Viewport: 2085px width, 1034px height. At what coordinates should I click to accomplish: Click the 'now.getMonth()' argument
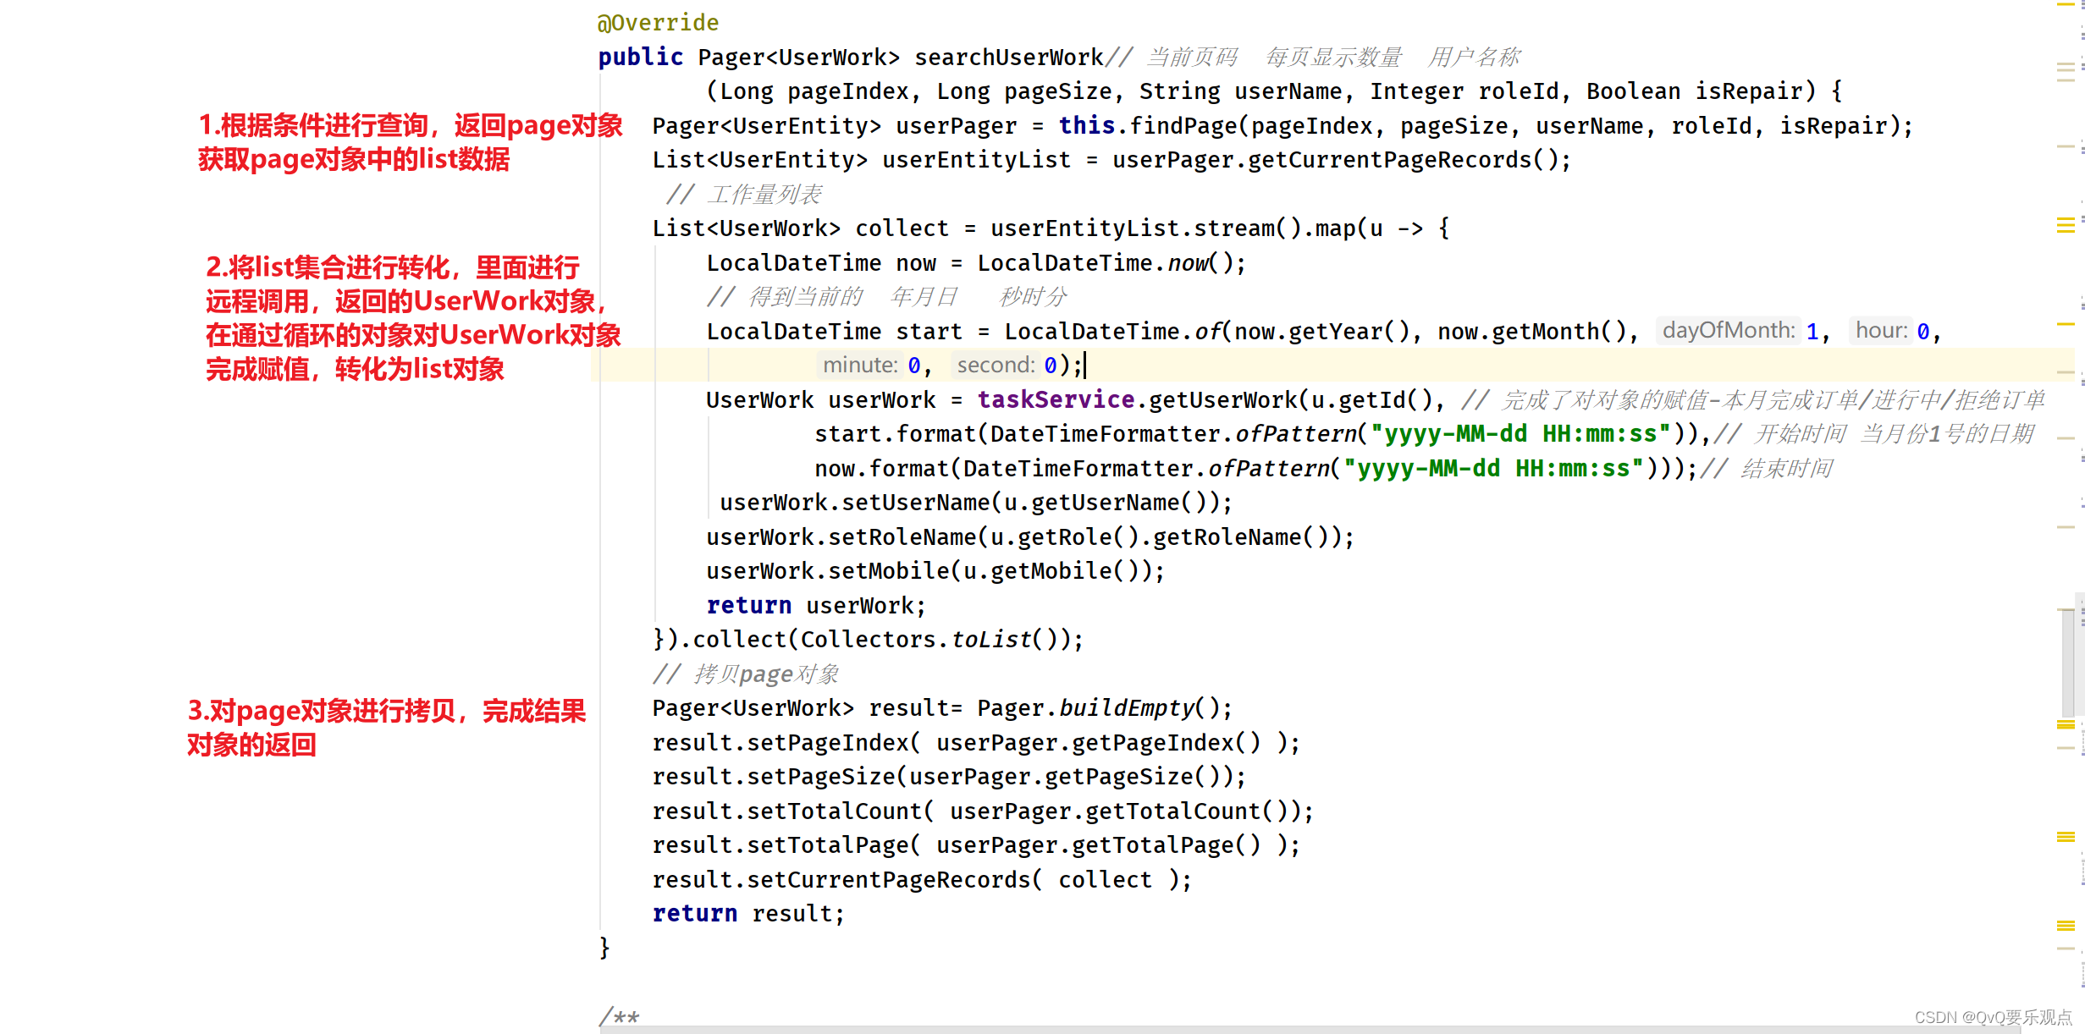click(1531, 332)
